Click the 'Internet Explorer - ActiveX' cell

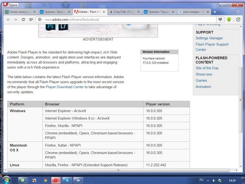tap(93, 111)
